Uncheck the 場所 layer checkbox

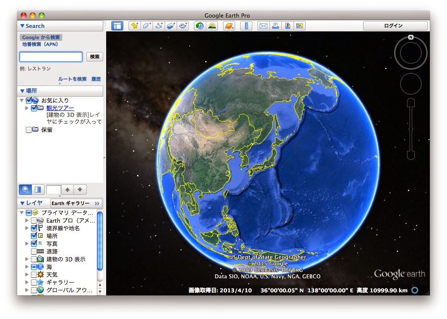pyautogui.click(x=34, y=236)
